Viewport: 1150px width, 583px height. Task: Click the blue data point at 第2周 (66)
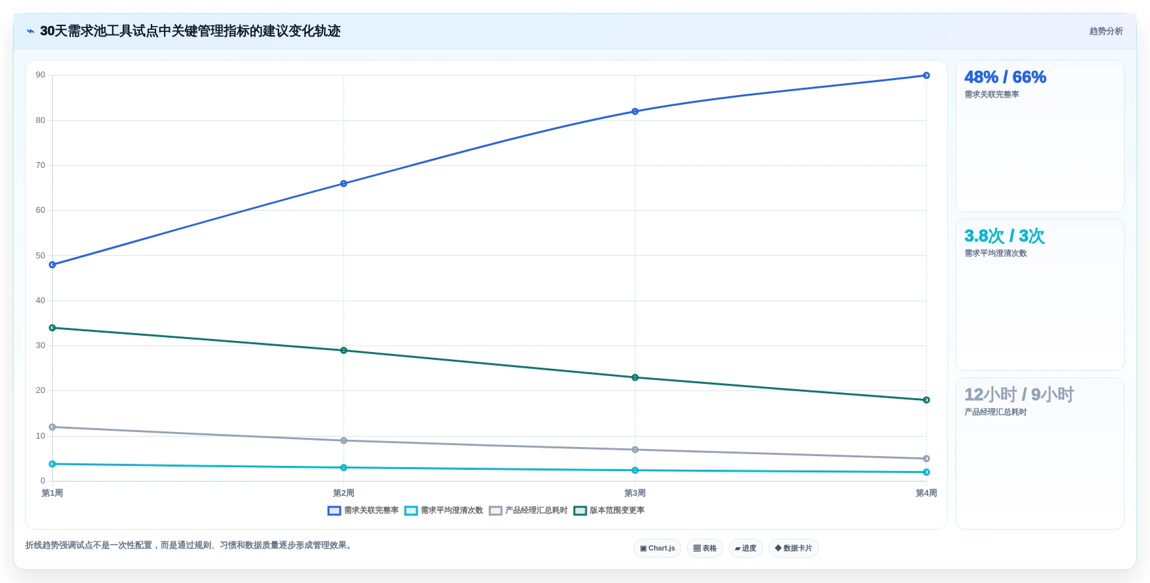[x=343, y=183]
